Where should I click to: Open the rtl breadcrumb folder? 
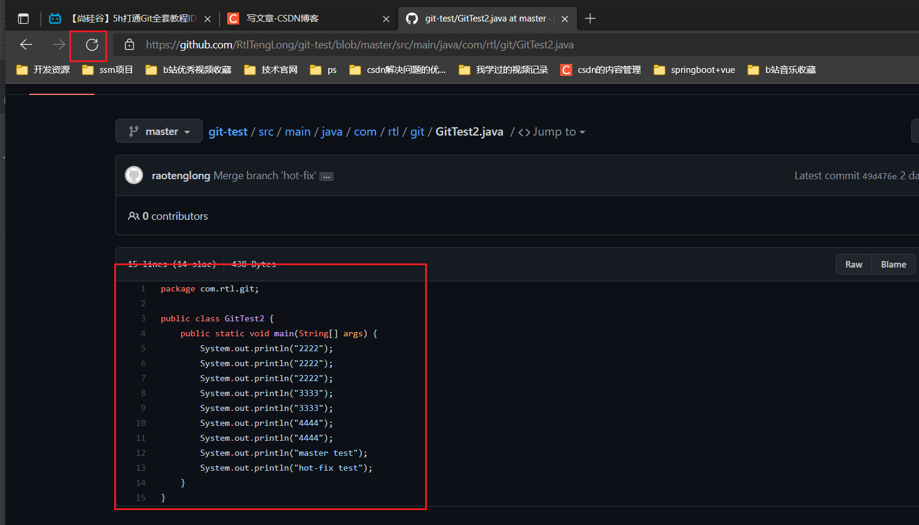click(393, 131)
